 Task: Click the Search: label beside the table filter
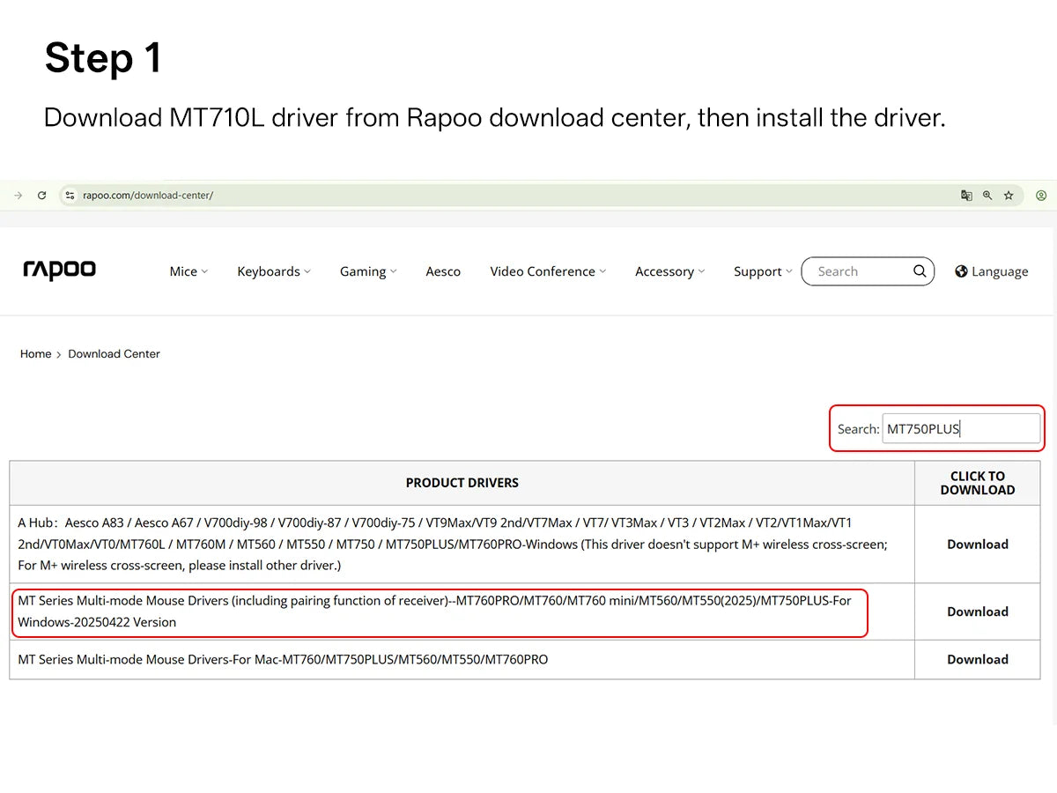(x=858, y=429)
